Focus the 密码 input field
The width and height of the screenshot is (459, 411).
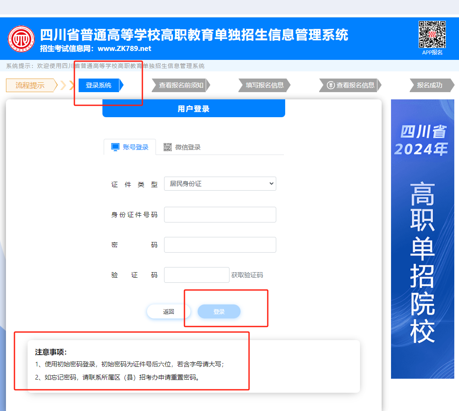pos(220,245)
